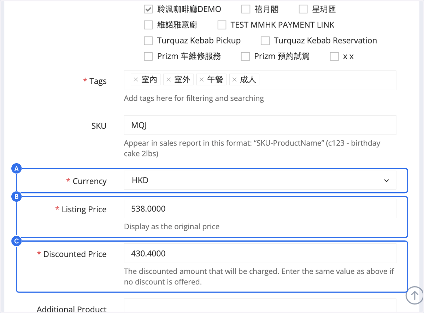Click the 'Display as the original price' hint
The width and height of the screenshot is (424, 313).
172,226
